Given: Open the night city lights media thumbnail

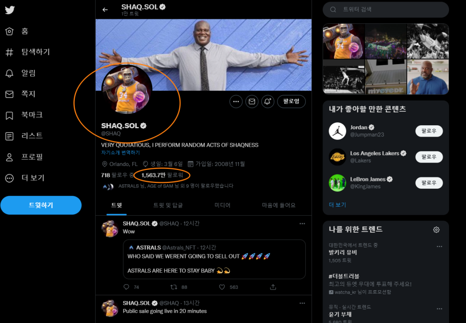Looking at the screenshot, I should (386, 41).
